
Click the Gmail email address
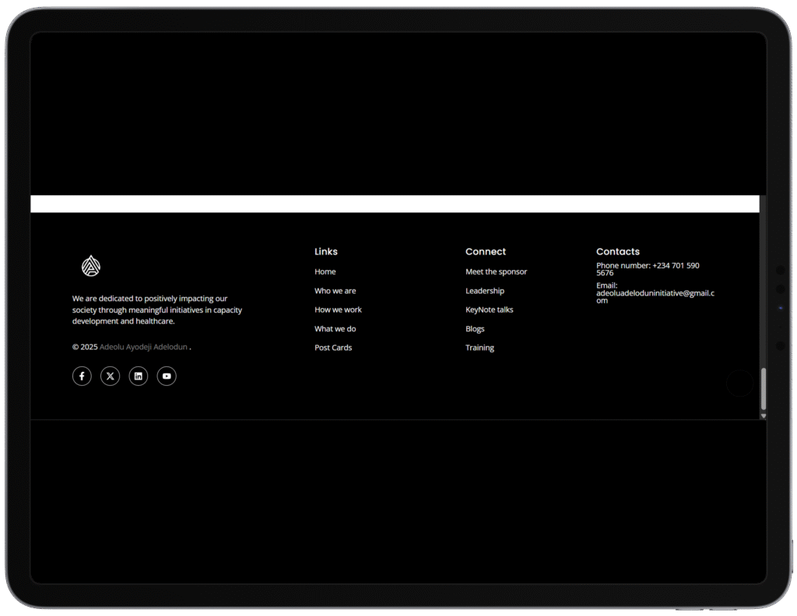pos(655,293)
